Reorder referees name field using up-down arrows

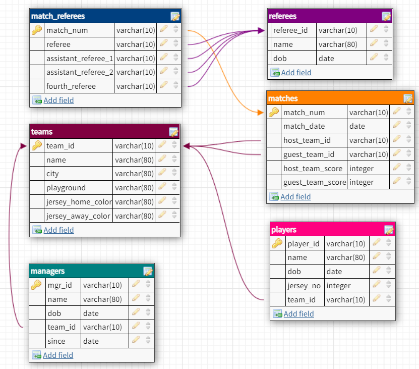pyautogui.click(x=386, y=43)
